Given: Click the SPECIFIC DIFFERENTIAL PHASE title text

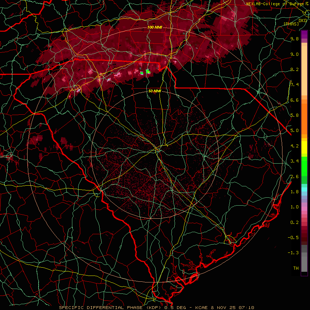Looking at the screenshot, I should (101, 308).
